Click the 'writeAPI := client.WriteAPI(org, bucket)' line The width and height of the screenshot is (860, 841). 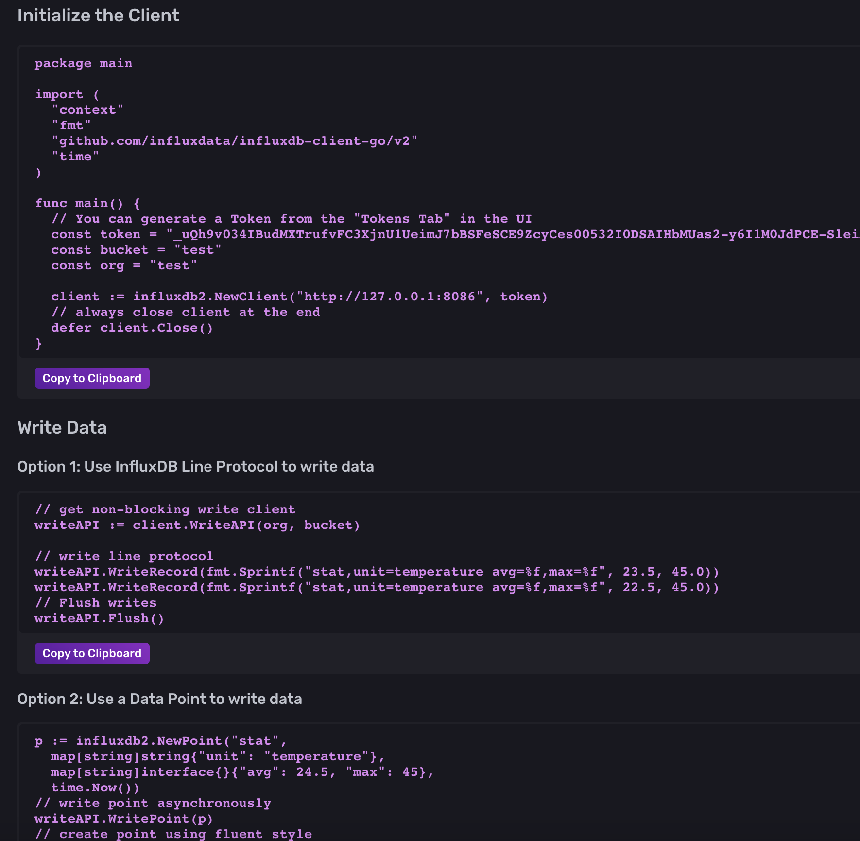pos(197,525)
